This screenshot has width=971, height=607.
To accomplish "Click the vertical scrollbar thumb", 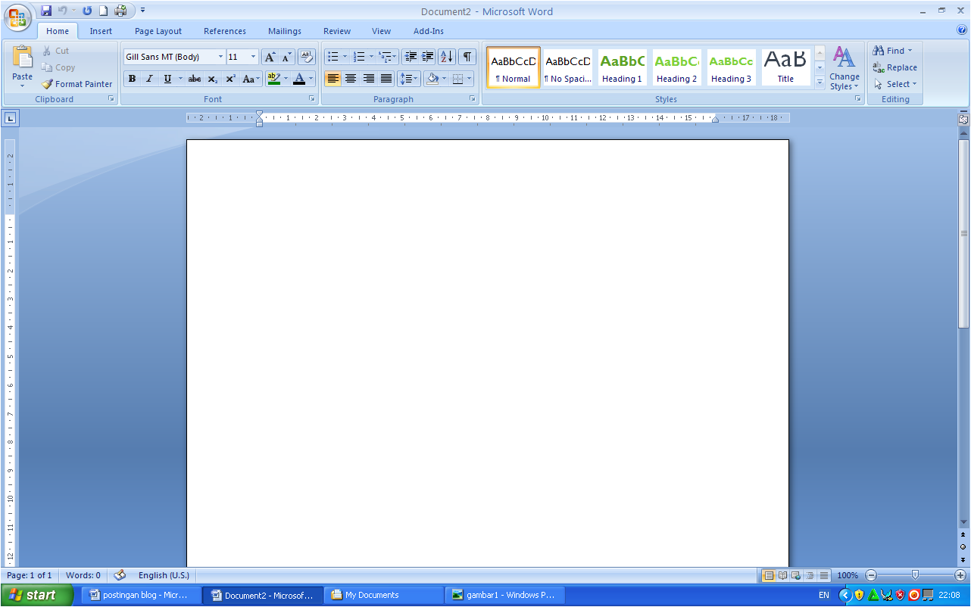I will [x=963, y=233].
